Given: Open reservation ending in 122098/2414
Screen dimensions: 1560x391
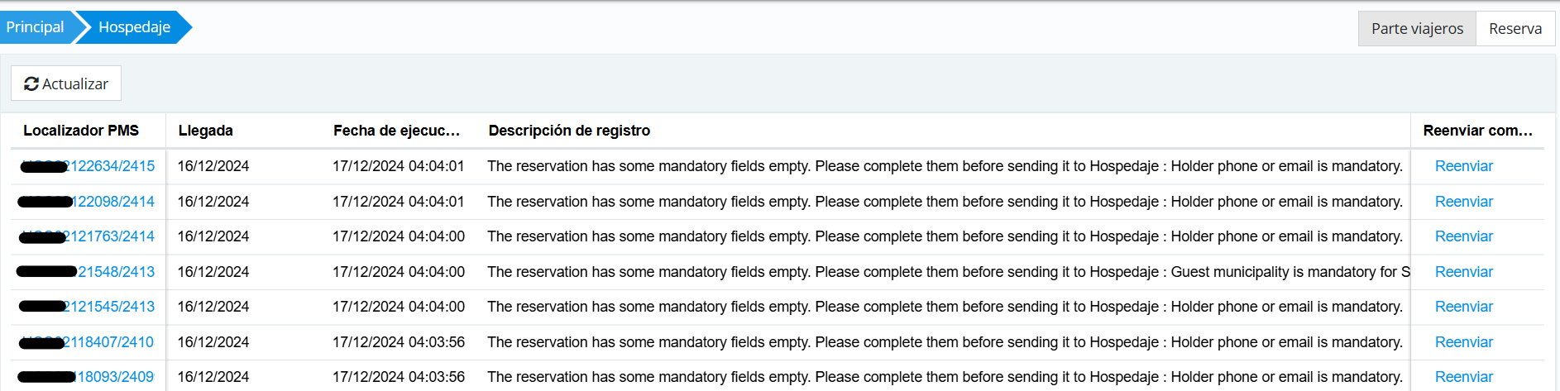Looking at the screenshot, I should pos(113,202).
